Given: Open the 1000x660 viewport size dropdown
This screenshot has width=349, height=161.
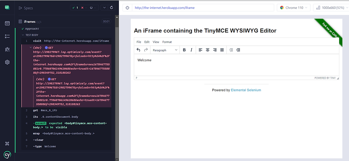Looking at the screenshot, I should [x=331, y=7].
